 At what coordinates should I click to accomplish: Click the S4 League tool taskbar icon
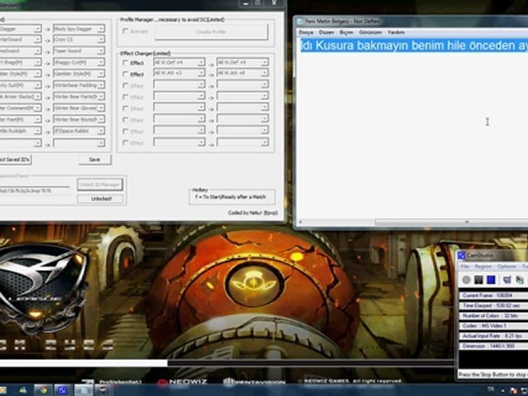[103, 390]
